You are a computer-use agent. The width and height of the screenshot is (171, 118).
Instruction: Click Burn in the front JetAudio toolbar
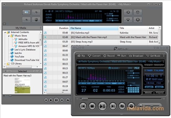point(122,56)
